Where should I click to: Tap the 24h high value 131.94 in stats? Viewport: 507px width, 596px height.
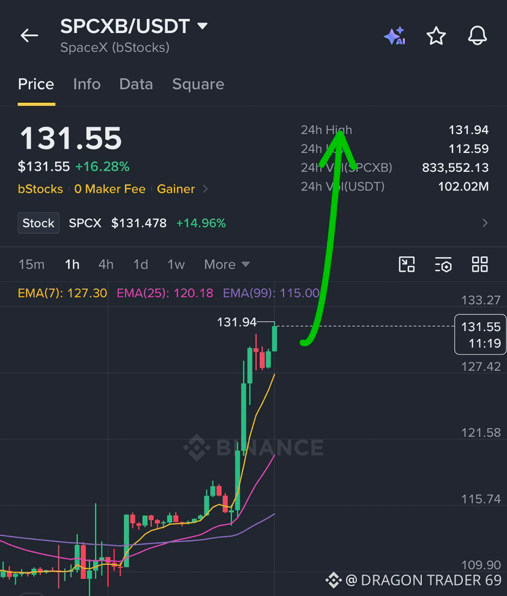(468, 130)
